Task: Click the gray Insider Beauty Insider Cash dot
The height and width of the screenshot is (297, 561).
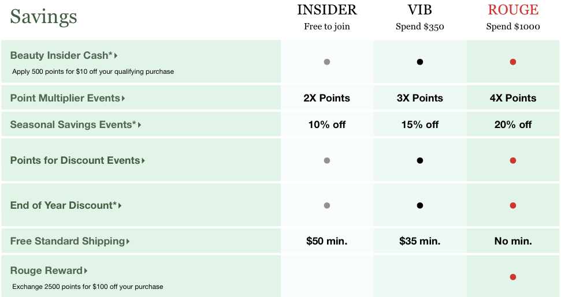Action: coord(327,62)
